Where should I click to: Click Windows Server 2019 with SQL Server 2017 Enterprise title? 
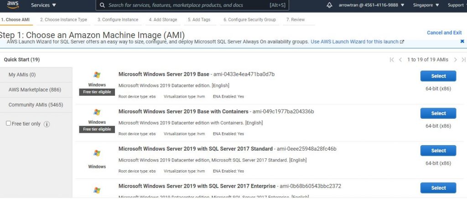197,186
